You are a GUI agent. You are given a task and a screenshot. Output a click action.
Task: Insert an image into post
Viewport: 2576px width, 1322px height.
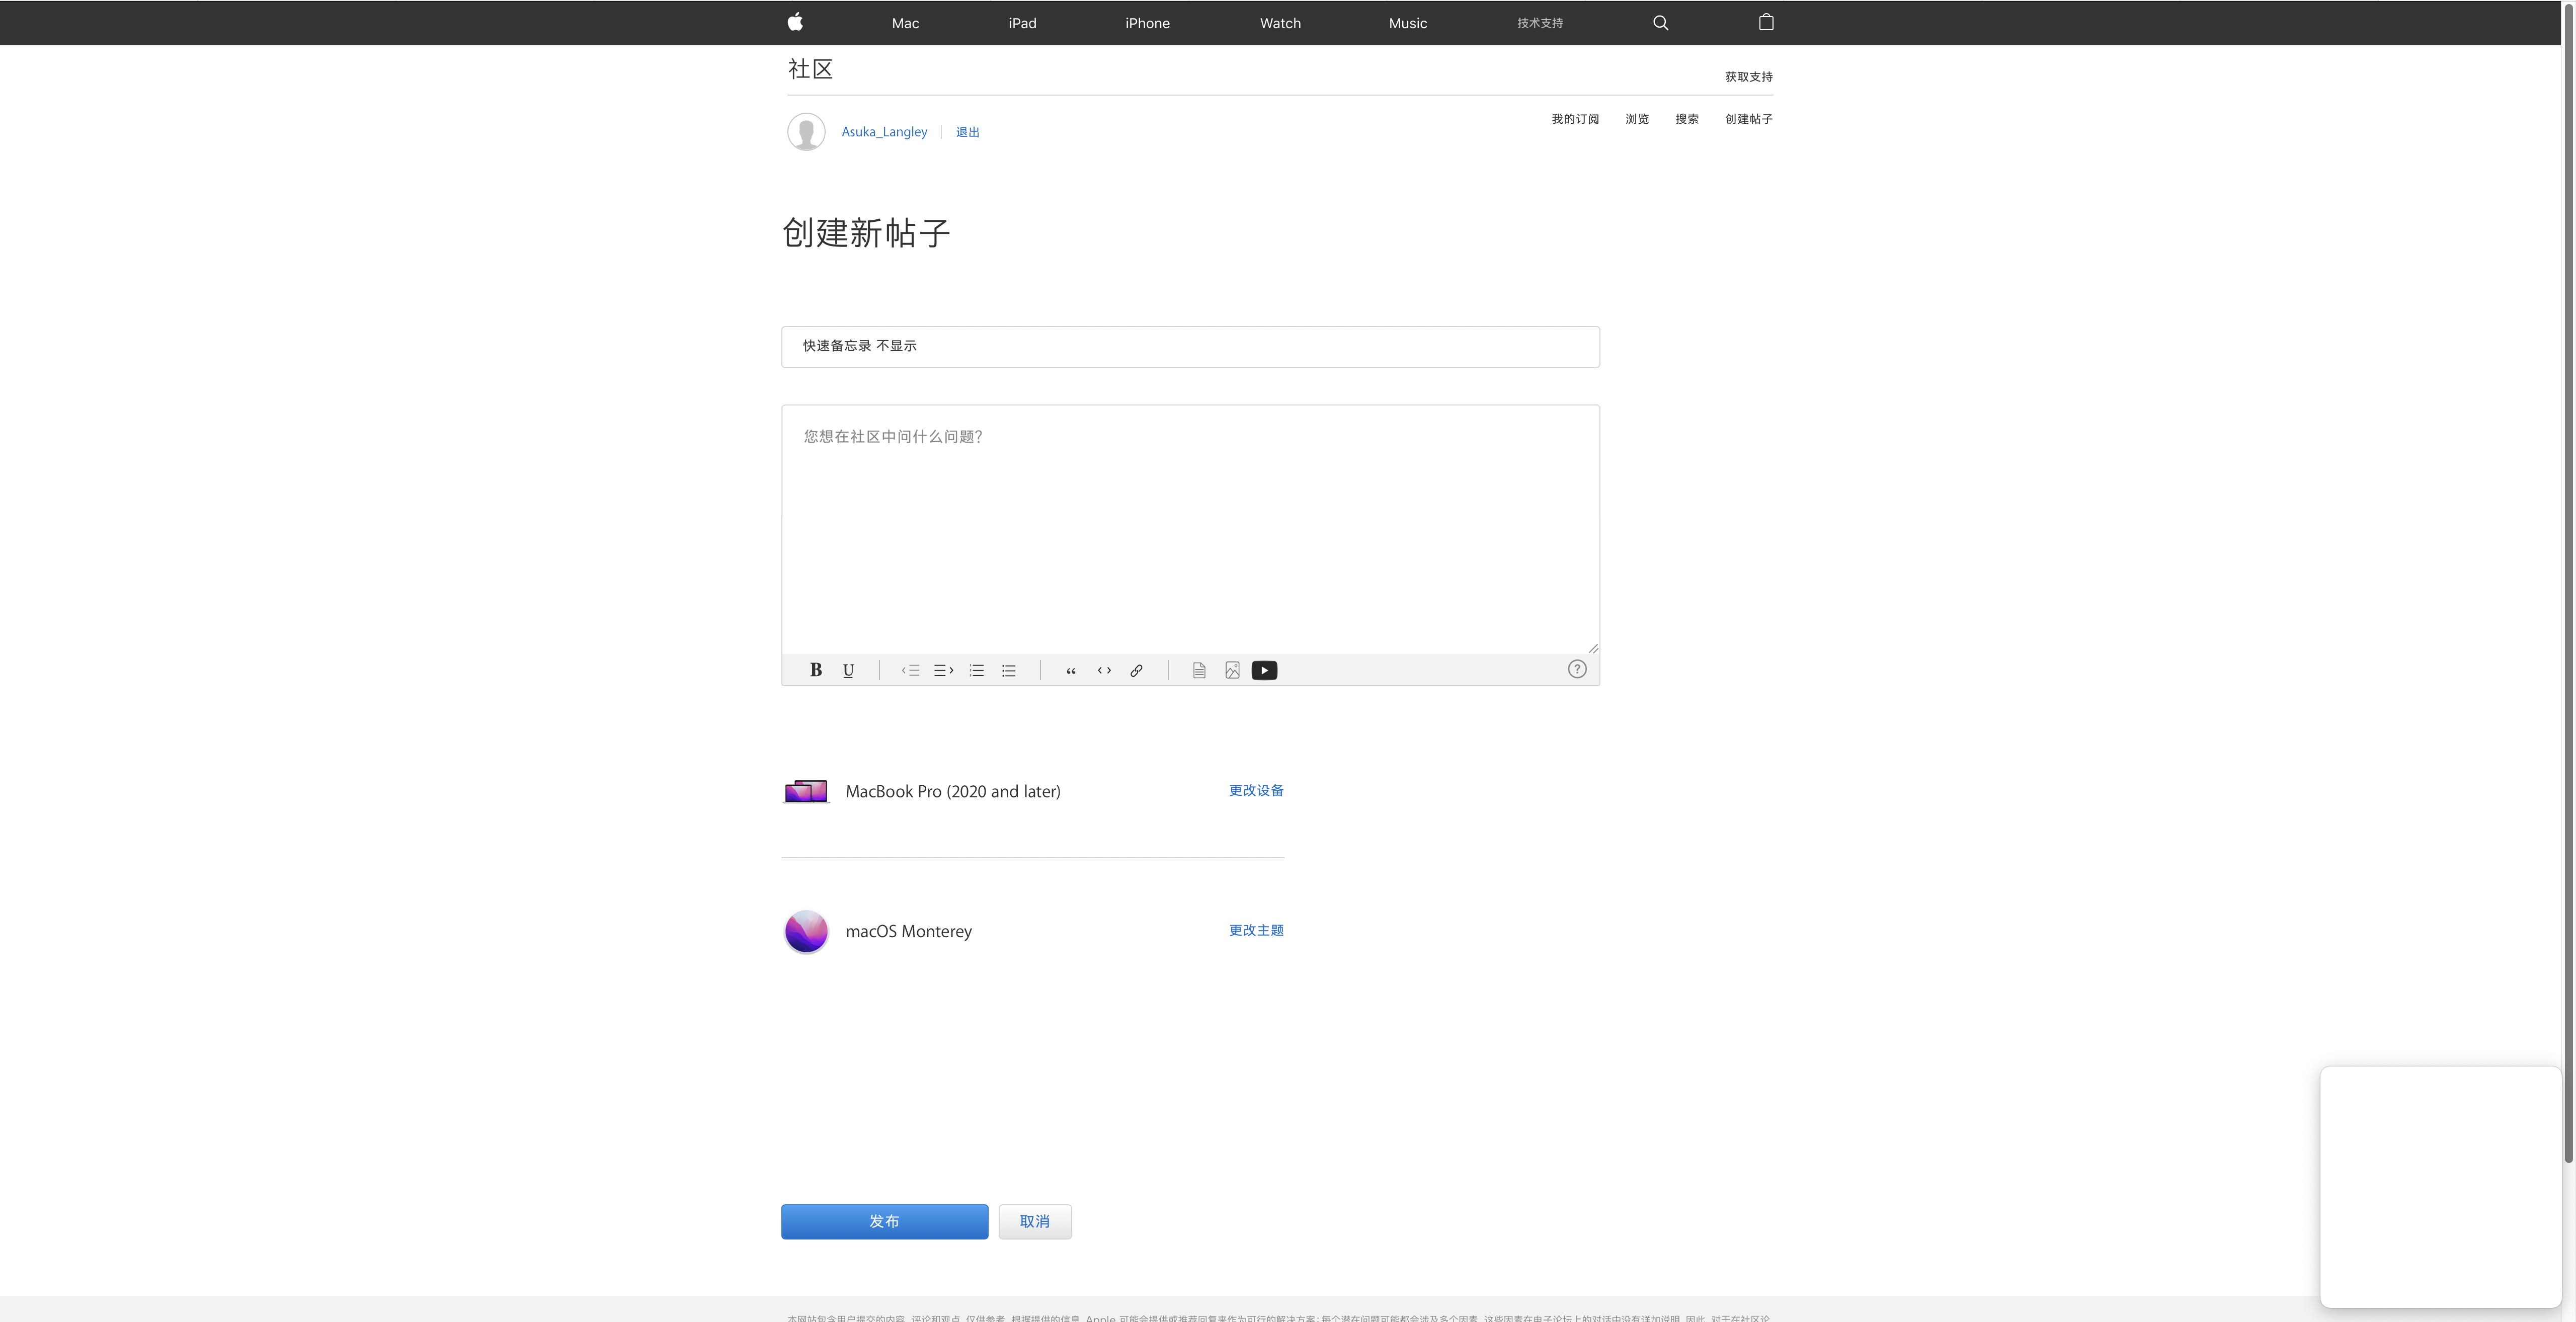1232,670
